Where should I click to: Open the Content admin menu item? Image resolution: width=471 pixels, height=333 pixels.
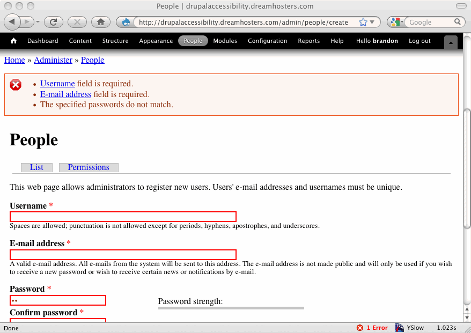coord(80,41)
